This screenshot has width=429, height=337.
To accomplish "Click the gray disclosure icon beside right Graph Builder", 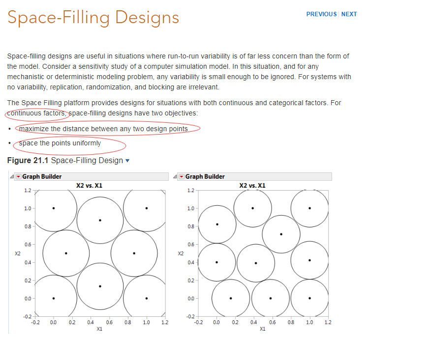I will click(x=176, y=176).
